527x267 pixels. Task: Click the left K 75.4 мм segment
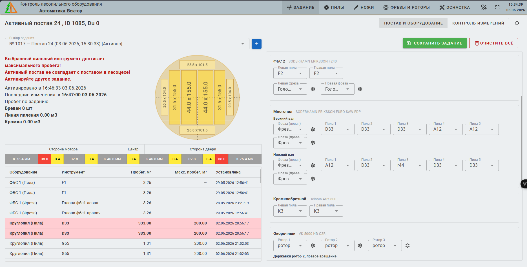click(x=21, y=159)
